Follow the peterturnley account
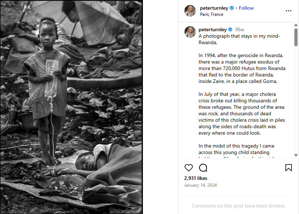Viewport: 299px width, 214px height. tap(246, 8)
